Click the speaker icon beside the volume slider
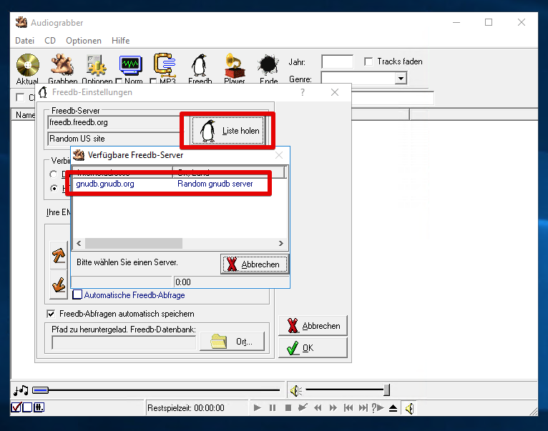The height and width of the screenshot is (431, 548). tap(296, 390)
